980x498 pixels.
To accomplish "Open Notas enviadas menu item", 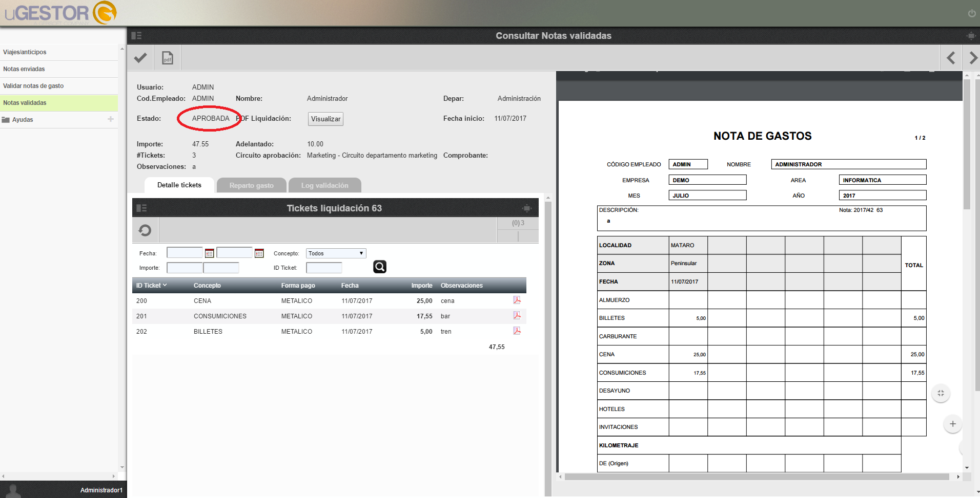I will click(59, 69).
